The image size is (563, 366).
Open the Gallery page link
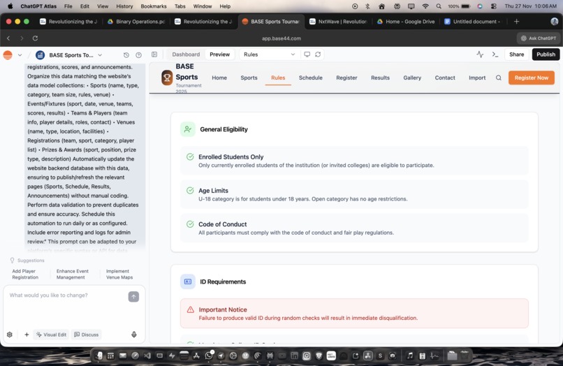pyautogui.click(x=412, y=78)
